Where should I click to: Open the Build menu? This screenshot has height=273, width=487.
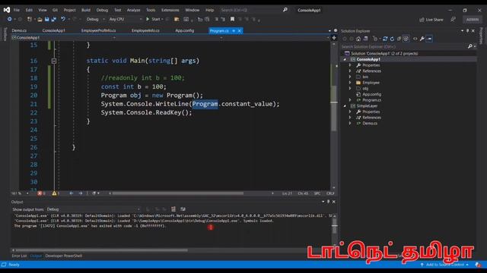coord(86,10)
